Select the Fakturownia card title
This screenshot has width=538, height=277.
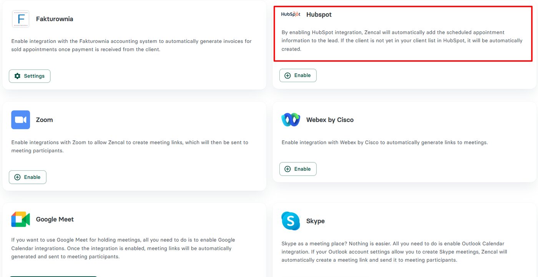(55, 19)
